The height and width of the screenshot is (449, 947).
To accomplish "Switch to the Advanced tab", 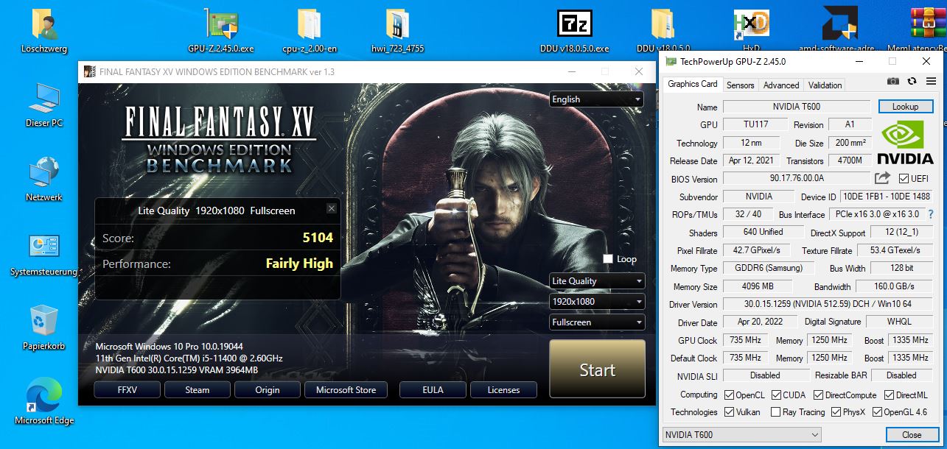I will click(781, 85).
